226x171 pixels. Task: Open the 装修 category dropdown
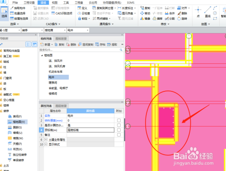(x=33, y=30)
